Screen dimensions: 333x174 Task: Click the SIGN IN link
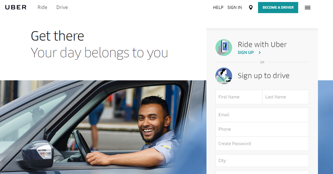pos(234,7)
